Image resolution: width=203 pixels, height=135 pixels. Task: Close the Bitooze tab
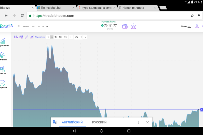click(x=33, y=8)
